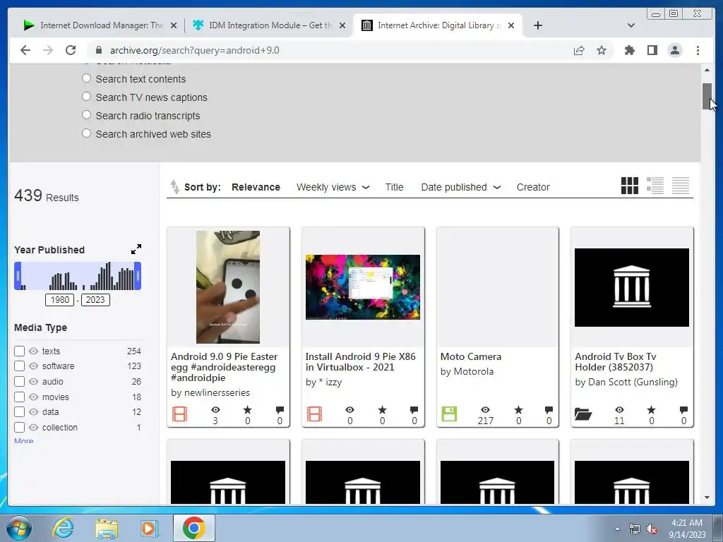This screenshot has width=723, height=542.
Task: Select Search TV news captions option
Action: 86,97
